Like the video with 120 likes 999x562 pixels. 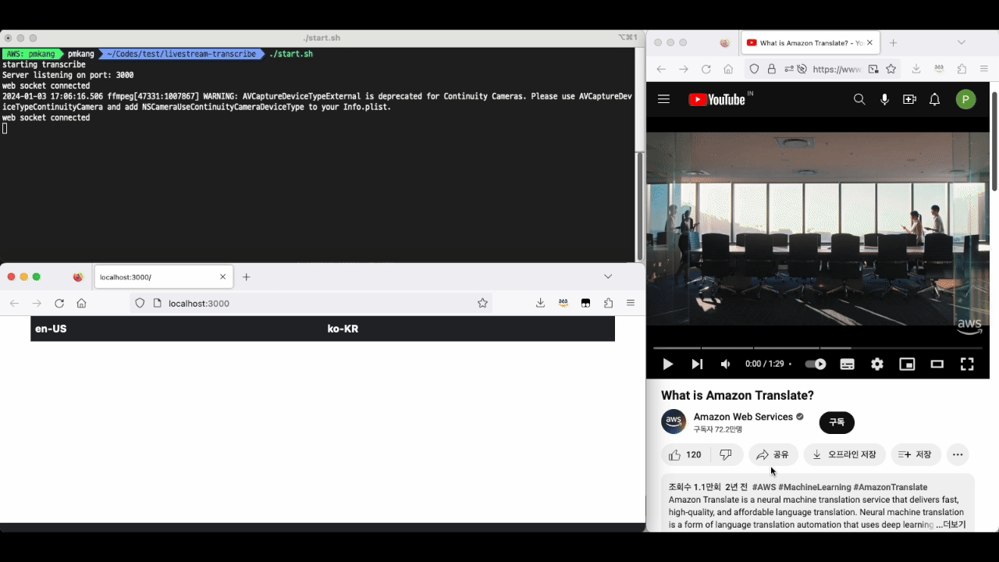tap(685, 454)
